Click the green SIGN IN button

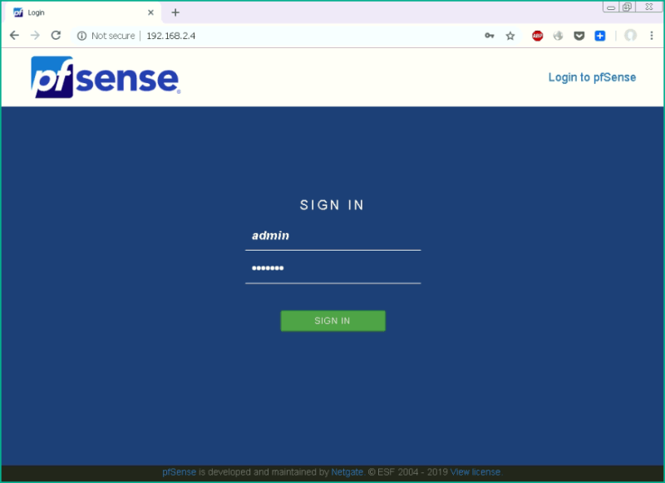333,321
